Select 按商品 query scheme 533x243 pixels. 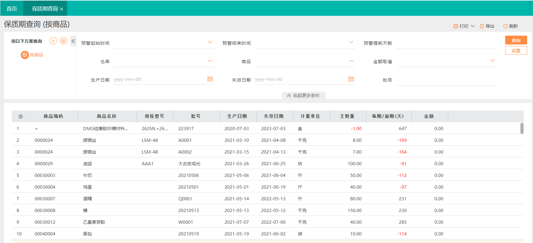[x=32, y=55]
